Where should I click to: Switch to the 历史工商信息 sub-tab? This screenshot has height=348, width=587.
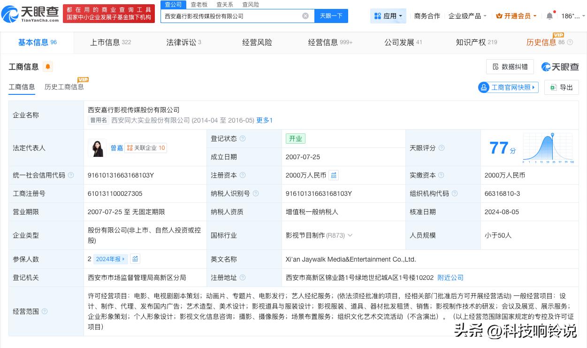[x=64, y=87]
